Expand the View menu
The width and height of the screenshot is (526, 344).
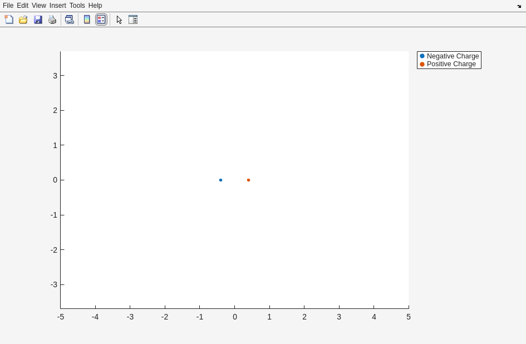[39, 6]
